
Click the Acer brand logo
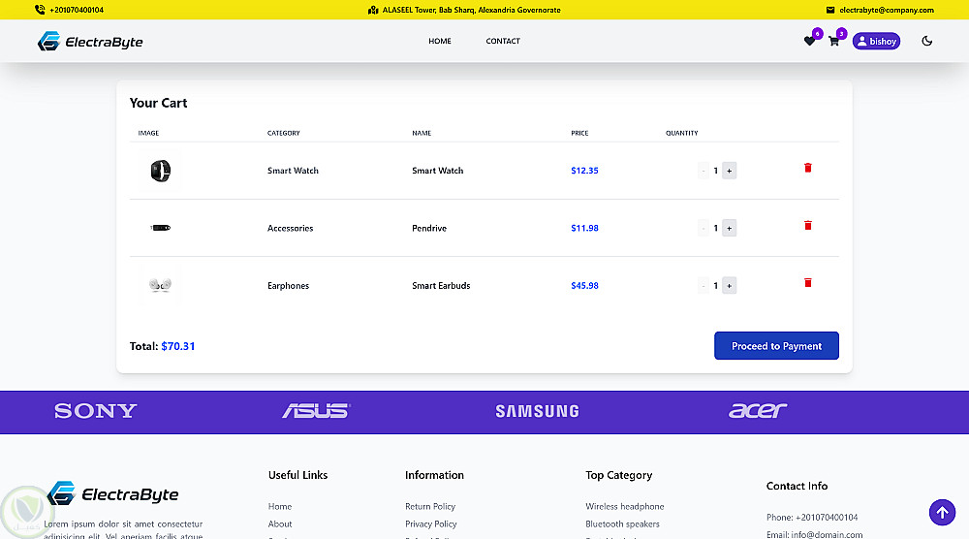(758, 410)
